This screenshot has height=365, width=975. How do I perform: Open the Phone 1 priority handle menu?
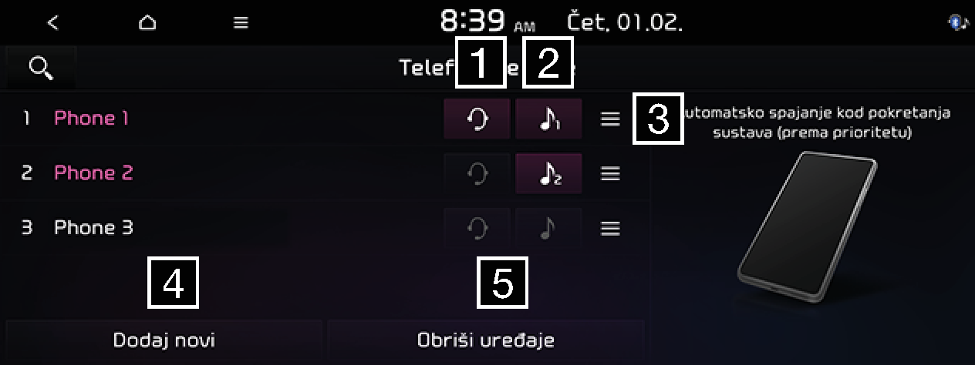(x=610, y=119)
